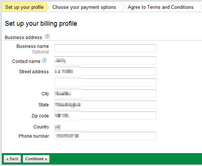Click the 'Phone number' field label
This screenshot has width=202, height=166.
pyautogui.click(x=34, y=136)
